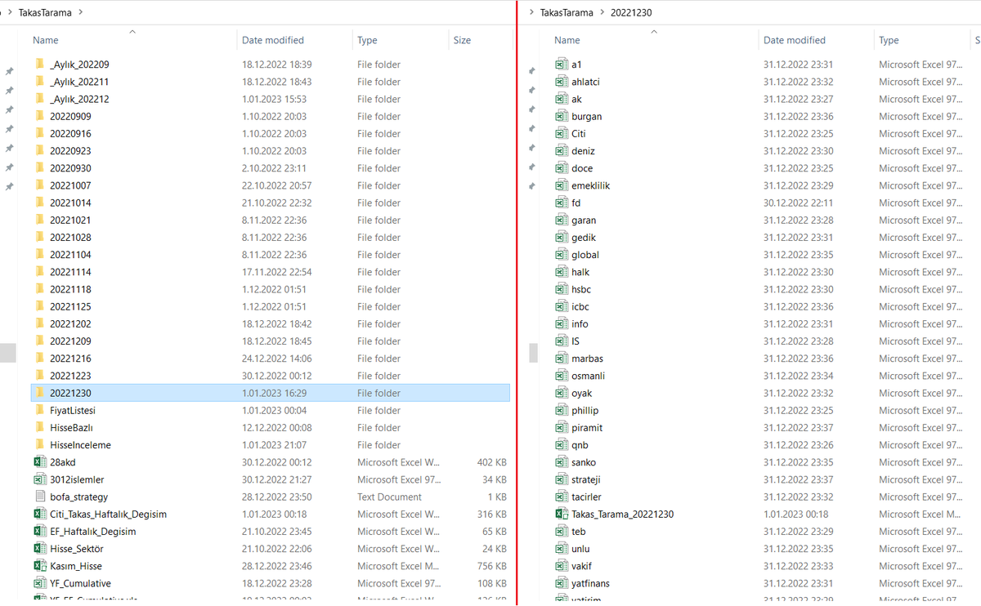The height and width of the screenshot is (606, 981).
Task: Select the phillip file name
Action: pyautogui.click(x=585, y=411)
